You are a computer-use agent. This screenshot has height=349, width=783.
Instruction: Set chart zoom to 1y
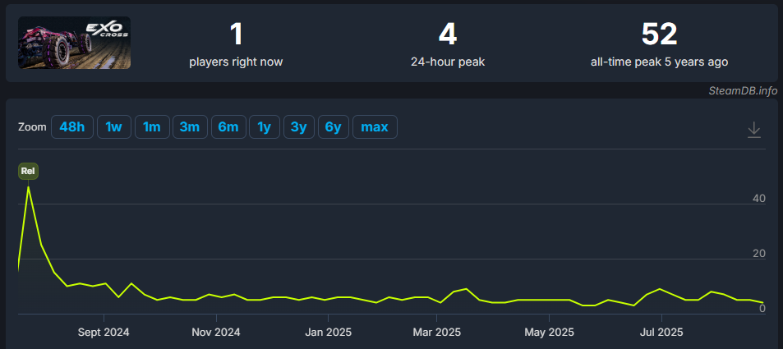(265, 126)
